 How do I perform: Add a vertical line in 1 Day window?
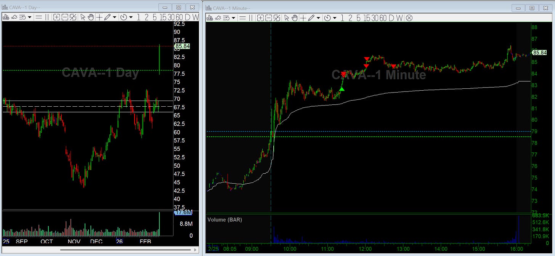47,17
